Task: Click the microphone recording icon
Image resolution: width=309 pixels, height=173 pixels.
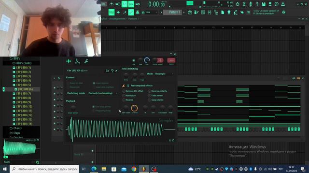Action: 251,4
